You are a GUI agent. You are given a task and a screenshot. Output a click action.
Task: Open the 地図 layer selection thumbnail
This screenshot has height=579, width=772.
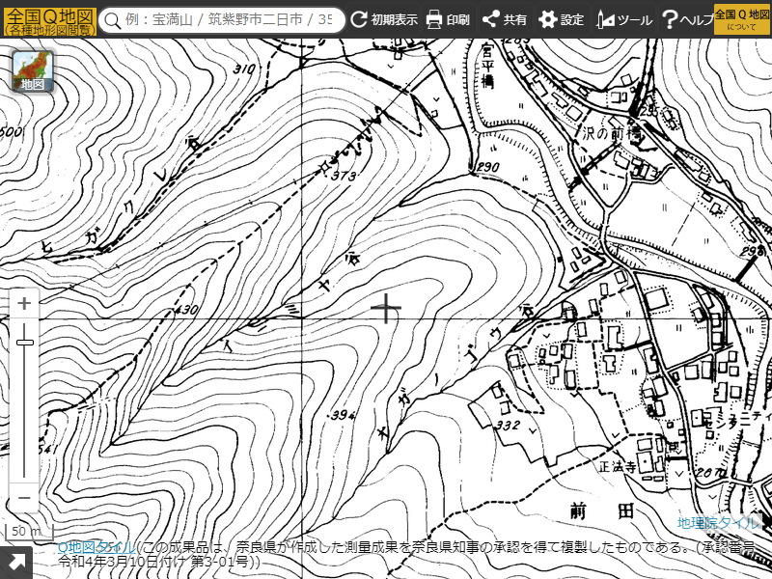tap(32, 70)
